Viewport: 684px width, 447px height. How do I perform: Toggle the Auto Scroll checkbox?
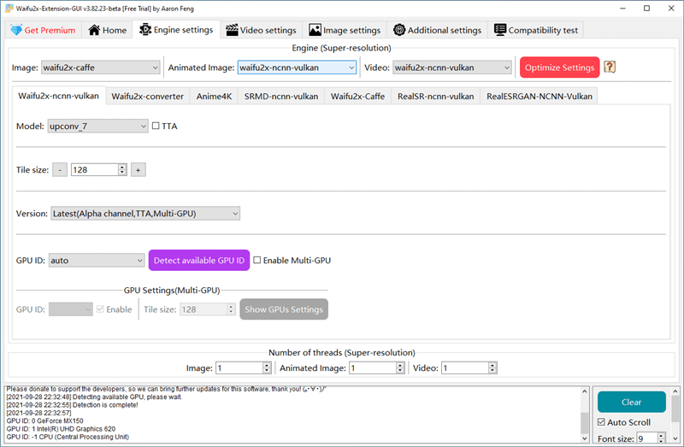601,421
